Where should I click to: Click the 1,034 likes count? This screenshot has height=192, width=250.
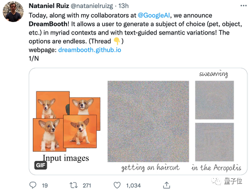[x=134, y=186]
